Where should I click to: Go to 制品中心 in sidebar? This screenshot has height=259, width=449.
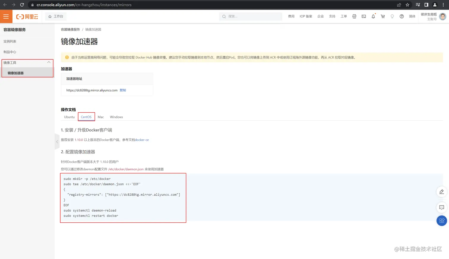10,52
